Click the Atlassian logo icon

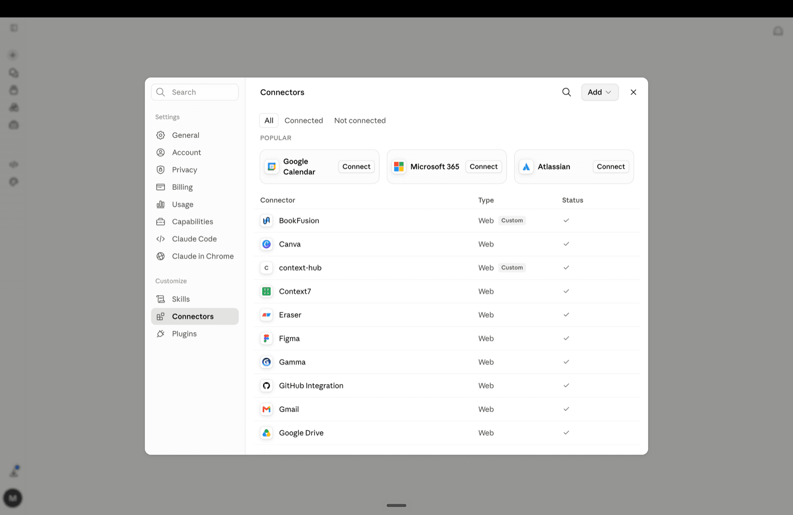tap(526, 167)
